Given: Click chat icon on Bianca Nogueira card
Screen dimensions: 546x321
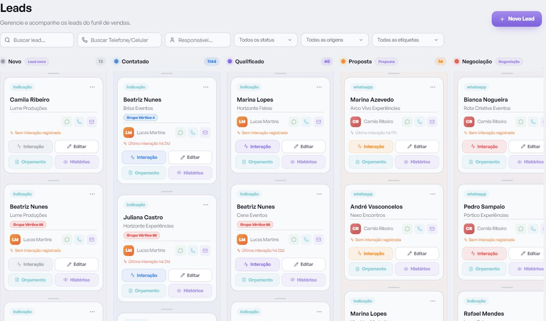Looking at the screenshot, I should point(521,122).
